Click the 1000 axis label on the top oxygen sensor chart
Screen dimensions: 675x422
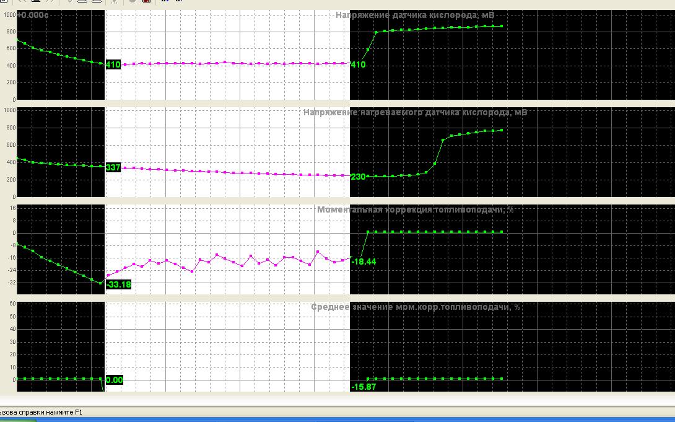[9, 15]
